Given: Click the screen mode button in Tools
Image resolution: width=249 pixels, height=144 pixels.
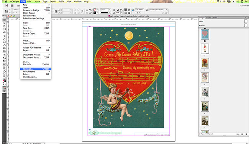Looking at the screenshot, I should [x=4, y=91].
